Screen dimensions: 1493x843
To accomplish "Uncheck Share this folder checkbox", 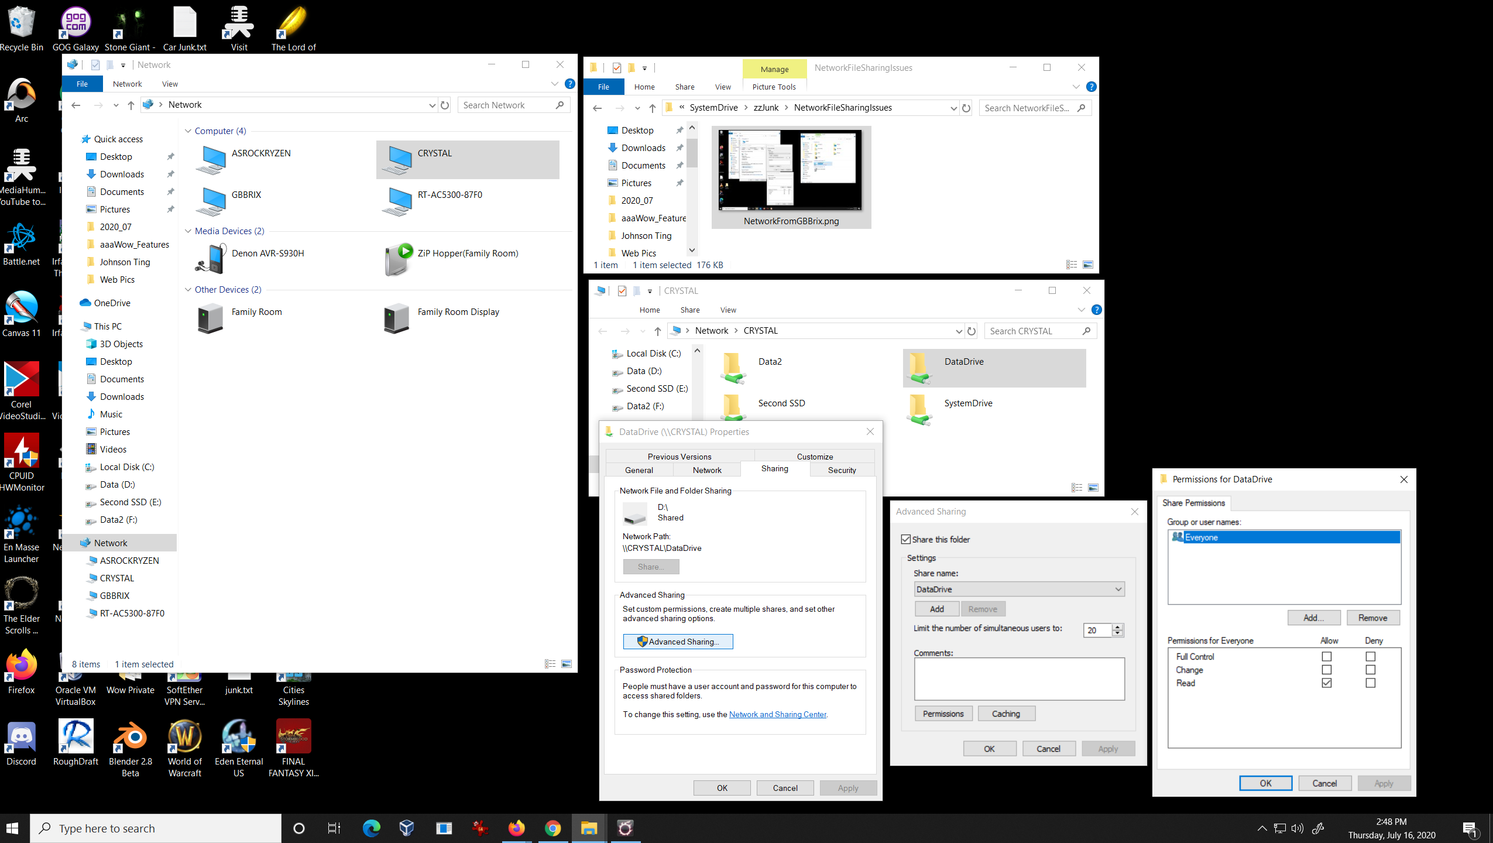I will (x=906, y=539).
